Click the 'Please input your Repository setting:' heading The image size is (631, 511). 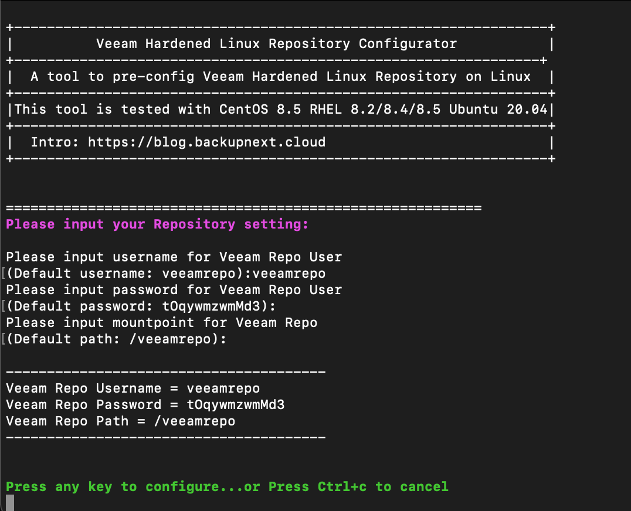(x=157, y=224)
